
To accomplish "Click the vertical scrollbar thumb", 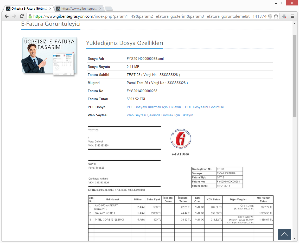I will coord(295,75).
